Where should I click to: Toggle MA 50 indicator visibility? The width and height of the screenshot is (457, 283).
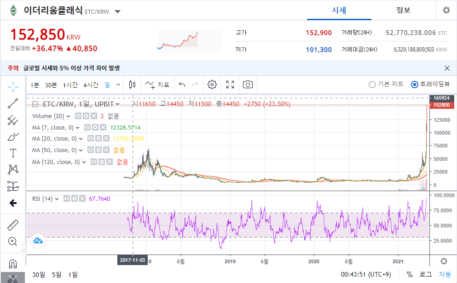(91, 150)
